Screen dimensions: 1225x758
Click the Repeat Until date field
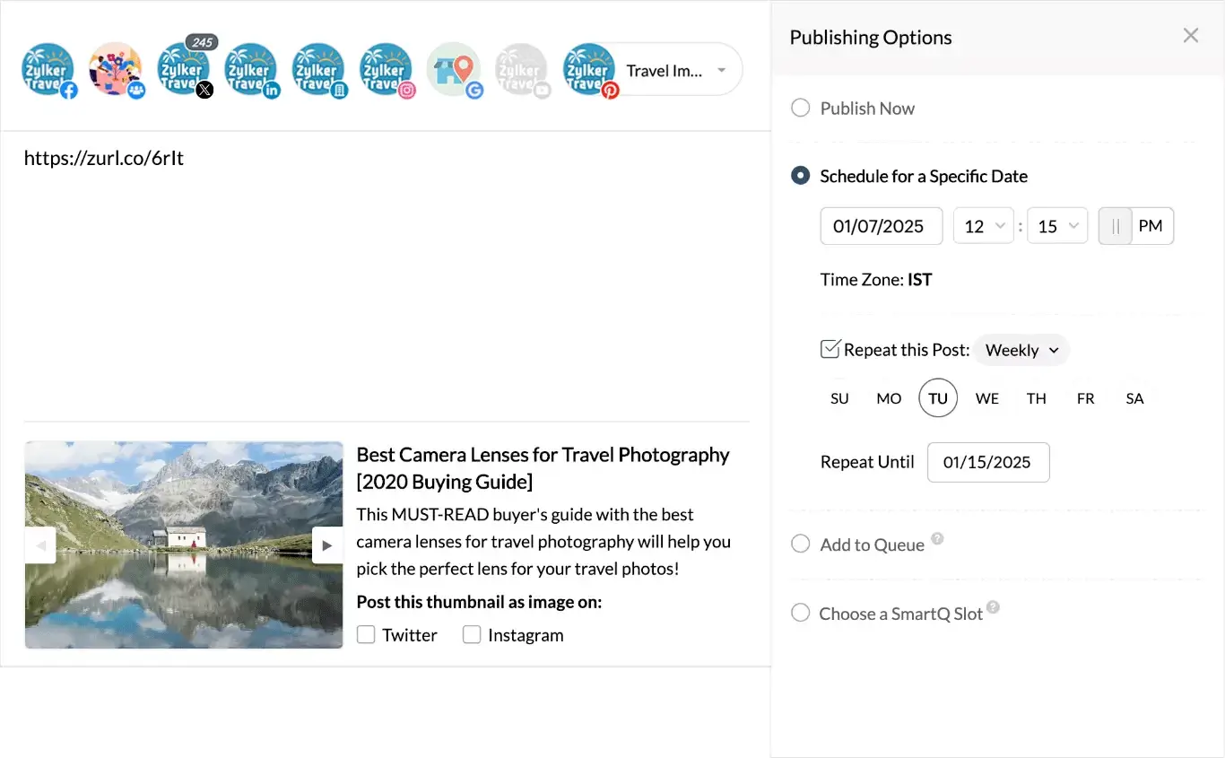pyautogui.click(x=987, y=462)
